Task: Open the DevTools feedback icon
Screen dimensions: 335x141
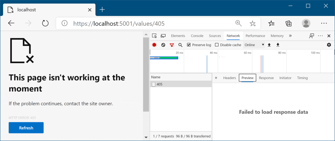Action: click(x=311, y=36)
